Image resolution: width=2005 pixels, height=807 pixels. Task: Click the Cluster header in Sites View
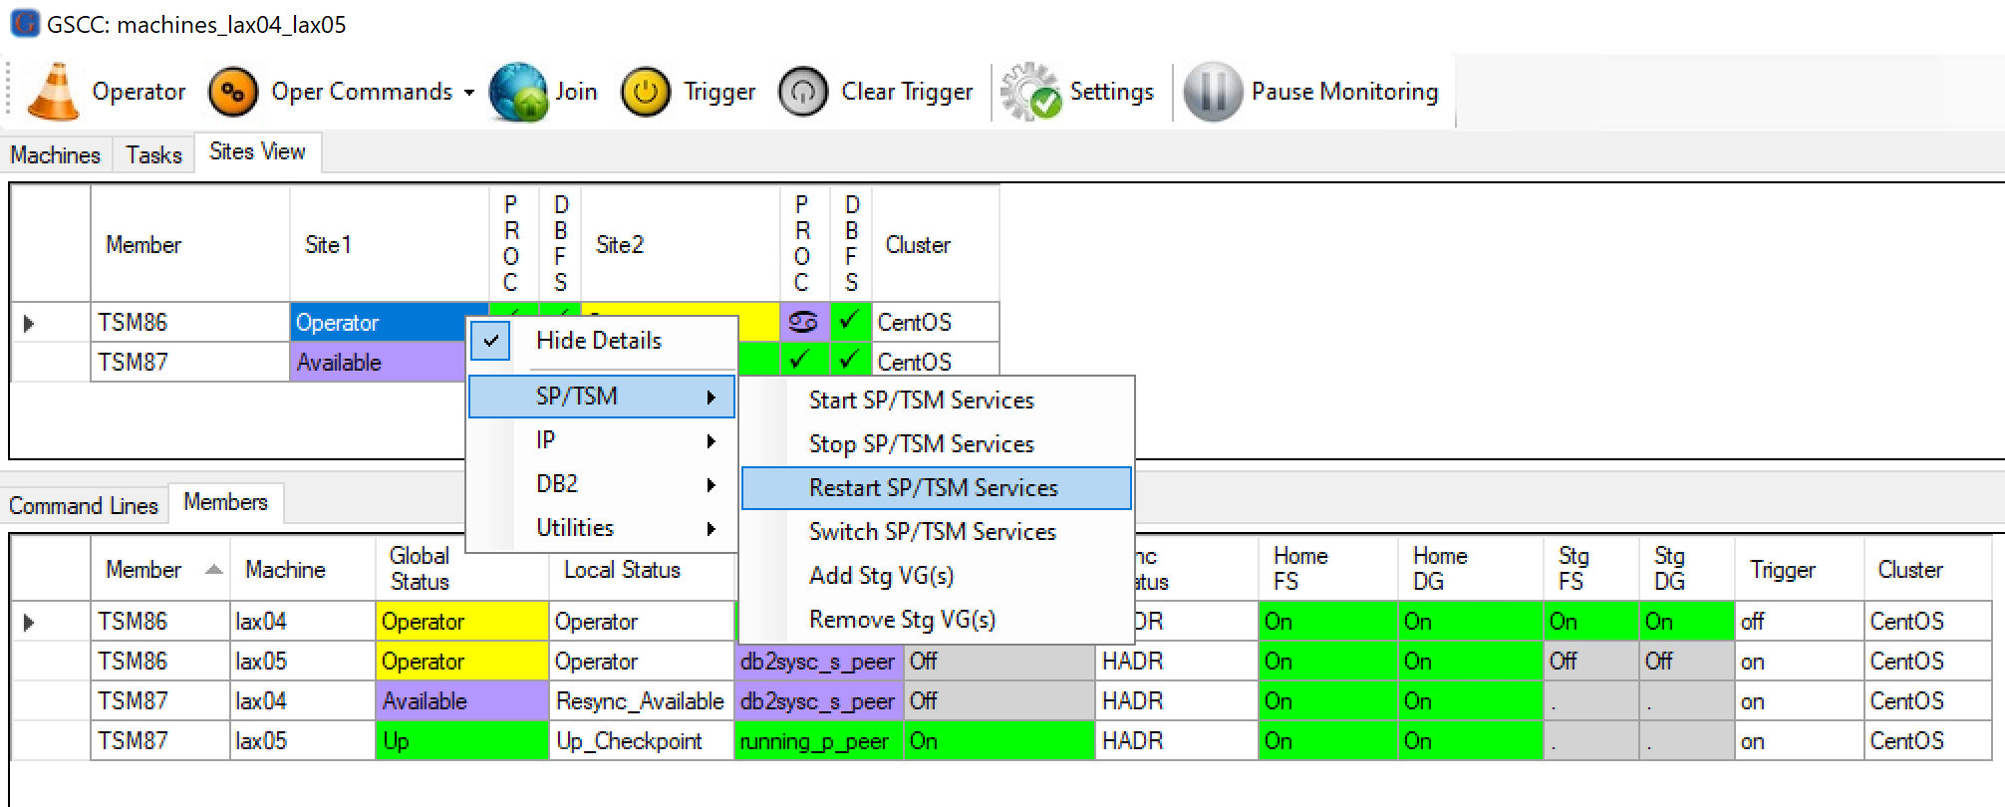(935, 244)
